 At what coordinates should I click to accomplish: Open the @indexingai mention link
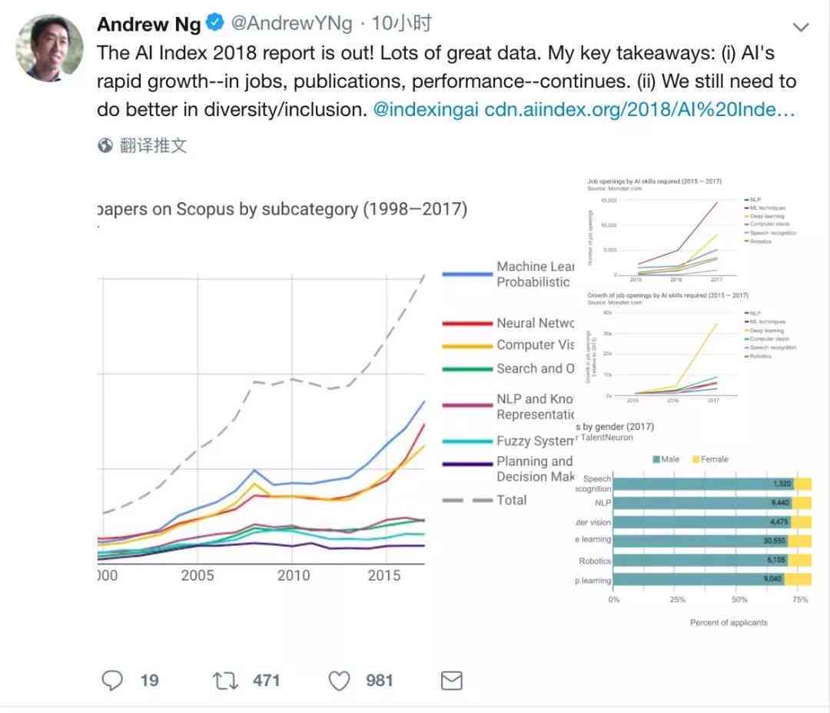426,110
